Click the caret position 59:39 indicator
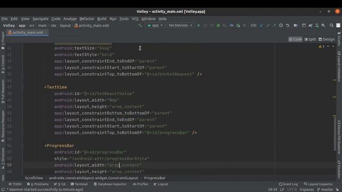This screenshot has width=342, height=192. tap(273, 190)
